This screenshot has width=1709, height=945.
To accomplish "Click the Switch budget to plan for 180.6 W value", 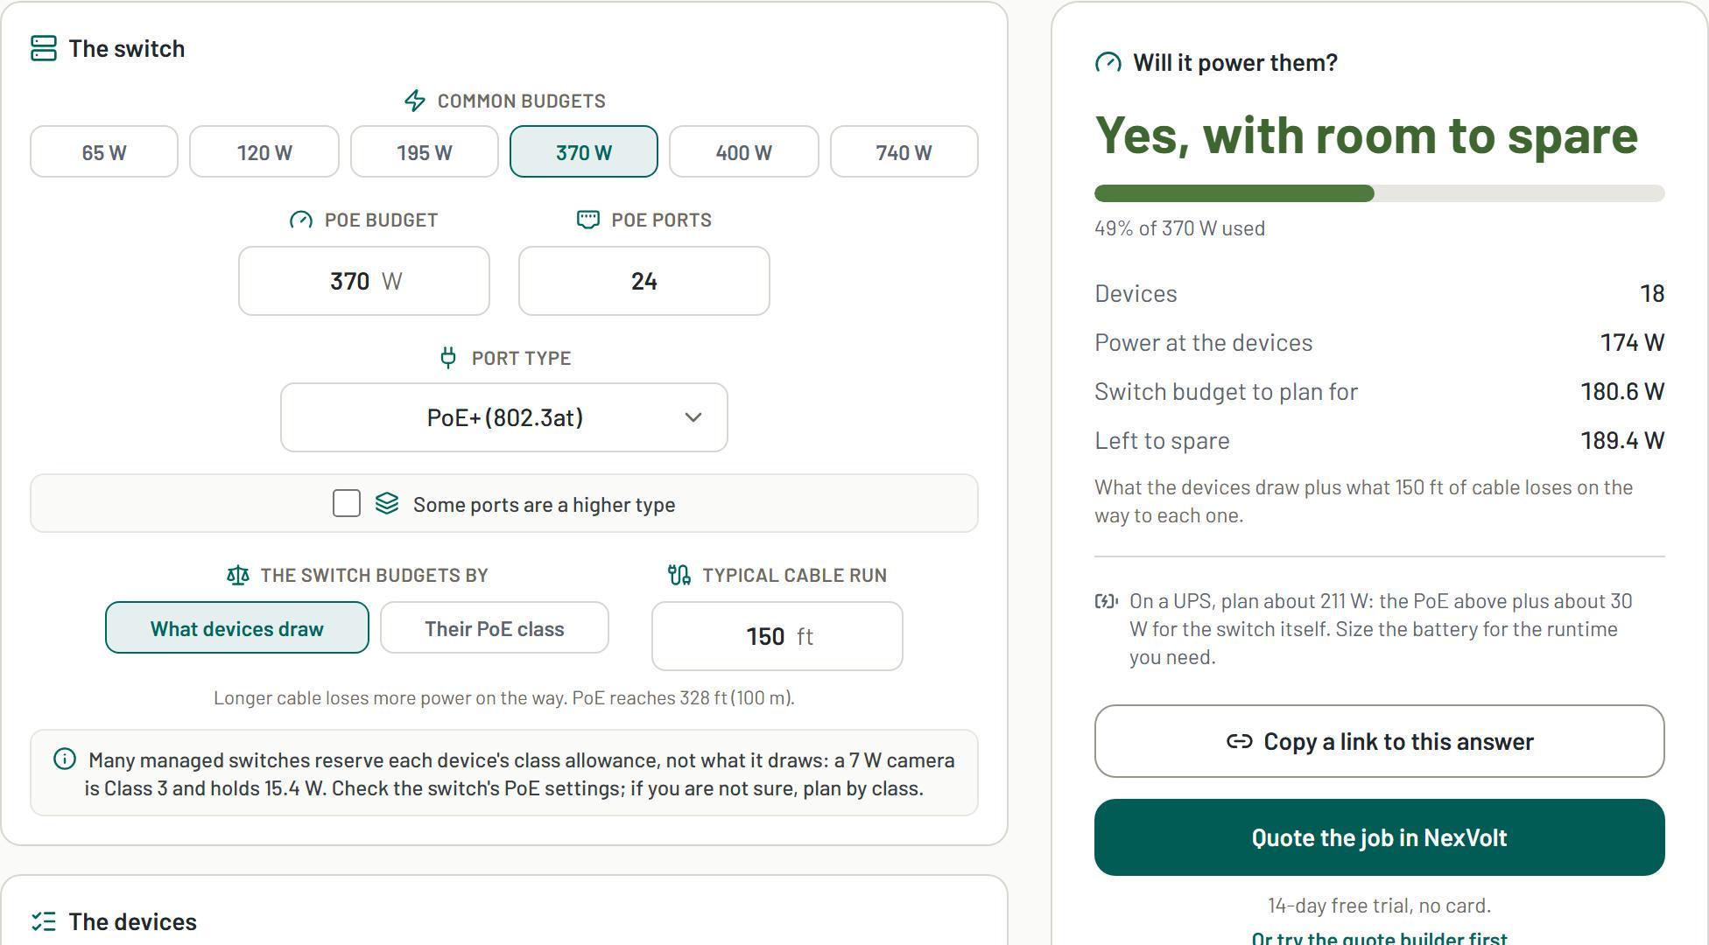I will [x=1622, y=391].
